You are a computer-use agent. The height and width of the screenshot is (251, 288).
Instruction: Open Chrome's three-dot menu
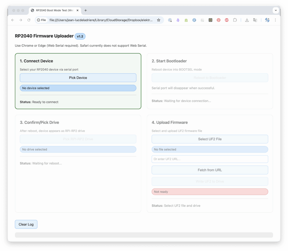pyautogui.click(x=275, y=20)
